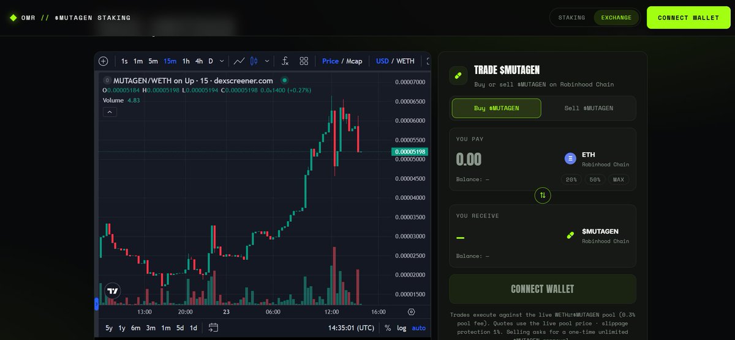Click the swap direction arrows between pay and receive
Viewport: 735px width, 340px height.
(x=543, y=196)
